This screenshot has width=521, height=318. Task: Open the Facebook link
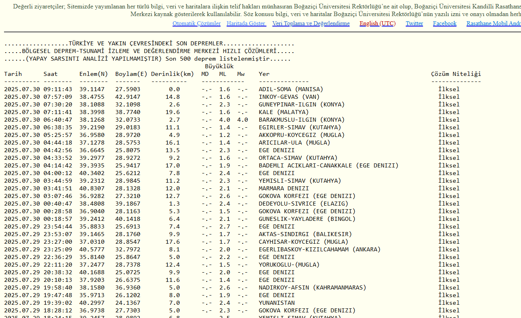tap(445, 23)
